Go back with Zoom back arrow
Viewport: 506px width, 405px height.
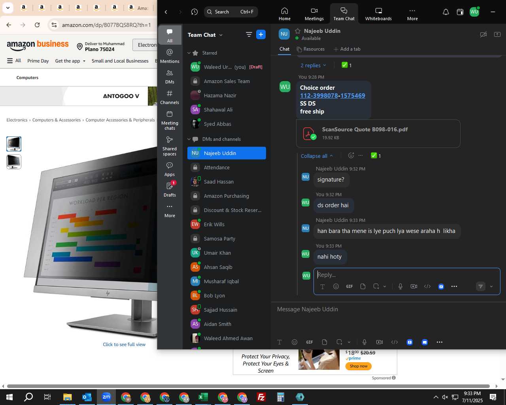(x=166, y=12)
